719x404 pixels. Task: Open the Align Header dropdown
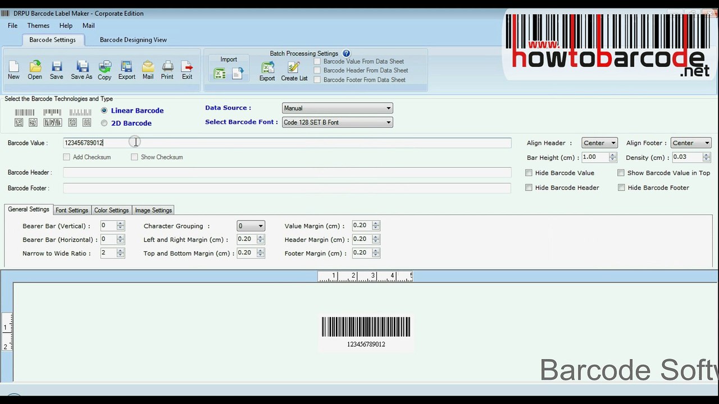click(x=599, y=143)
